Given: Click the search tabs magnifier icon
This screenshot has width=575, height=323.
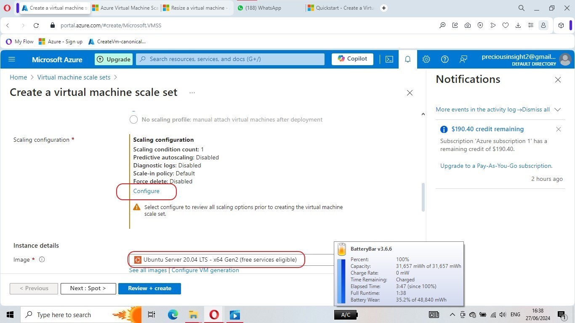Looking at the screenshot, I should 521,8.
